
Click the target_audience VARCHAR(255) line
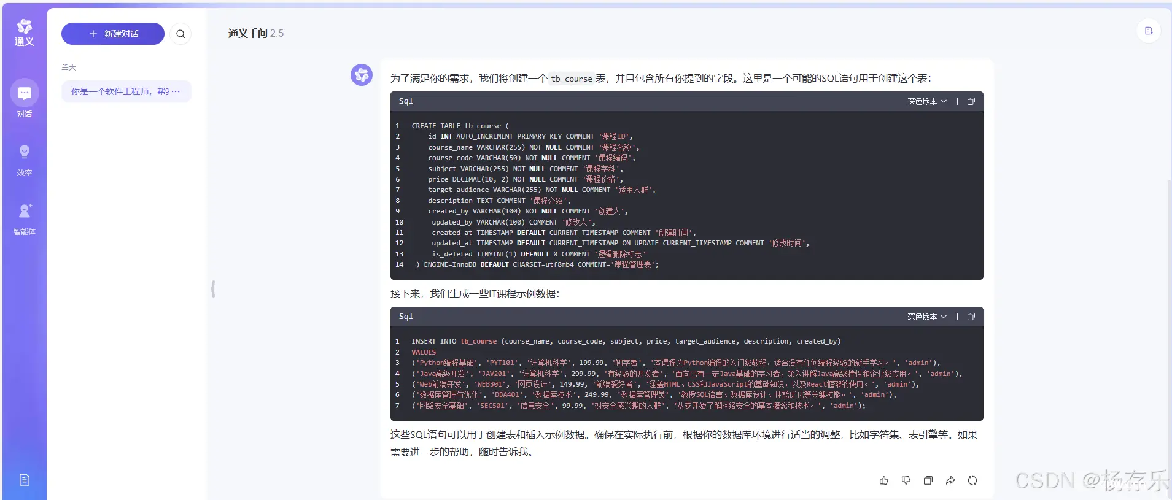click(x=542, y=190)
